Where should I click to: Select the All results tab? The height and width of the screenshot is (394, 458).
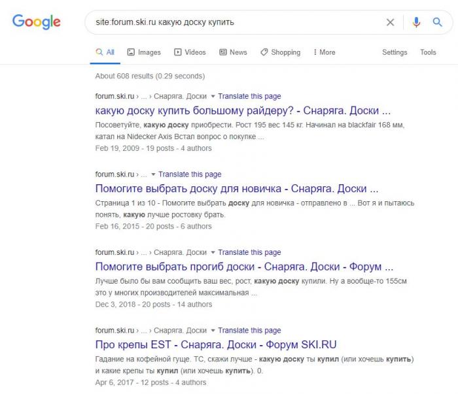point(105,52)
